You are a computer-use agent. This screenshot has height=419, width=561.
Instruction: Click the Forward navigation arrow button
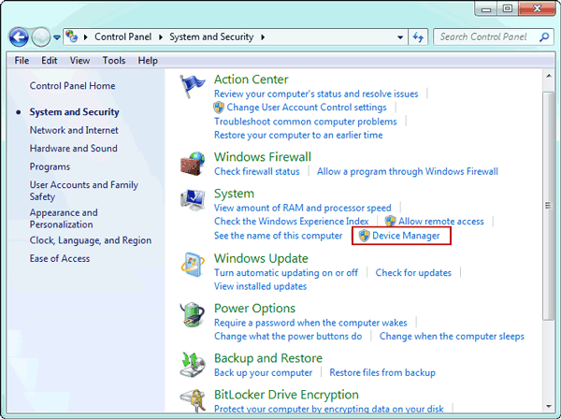click(x=41, y=36)
